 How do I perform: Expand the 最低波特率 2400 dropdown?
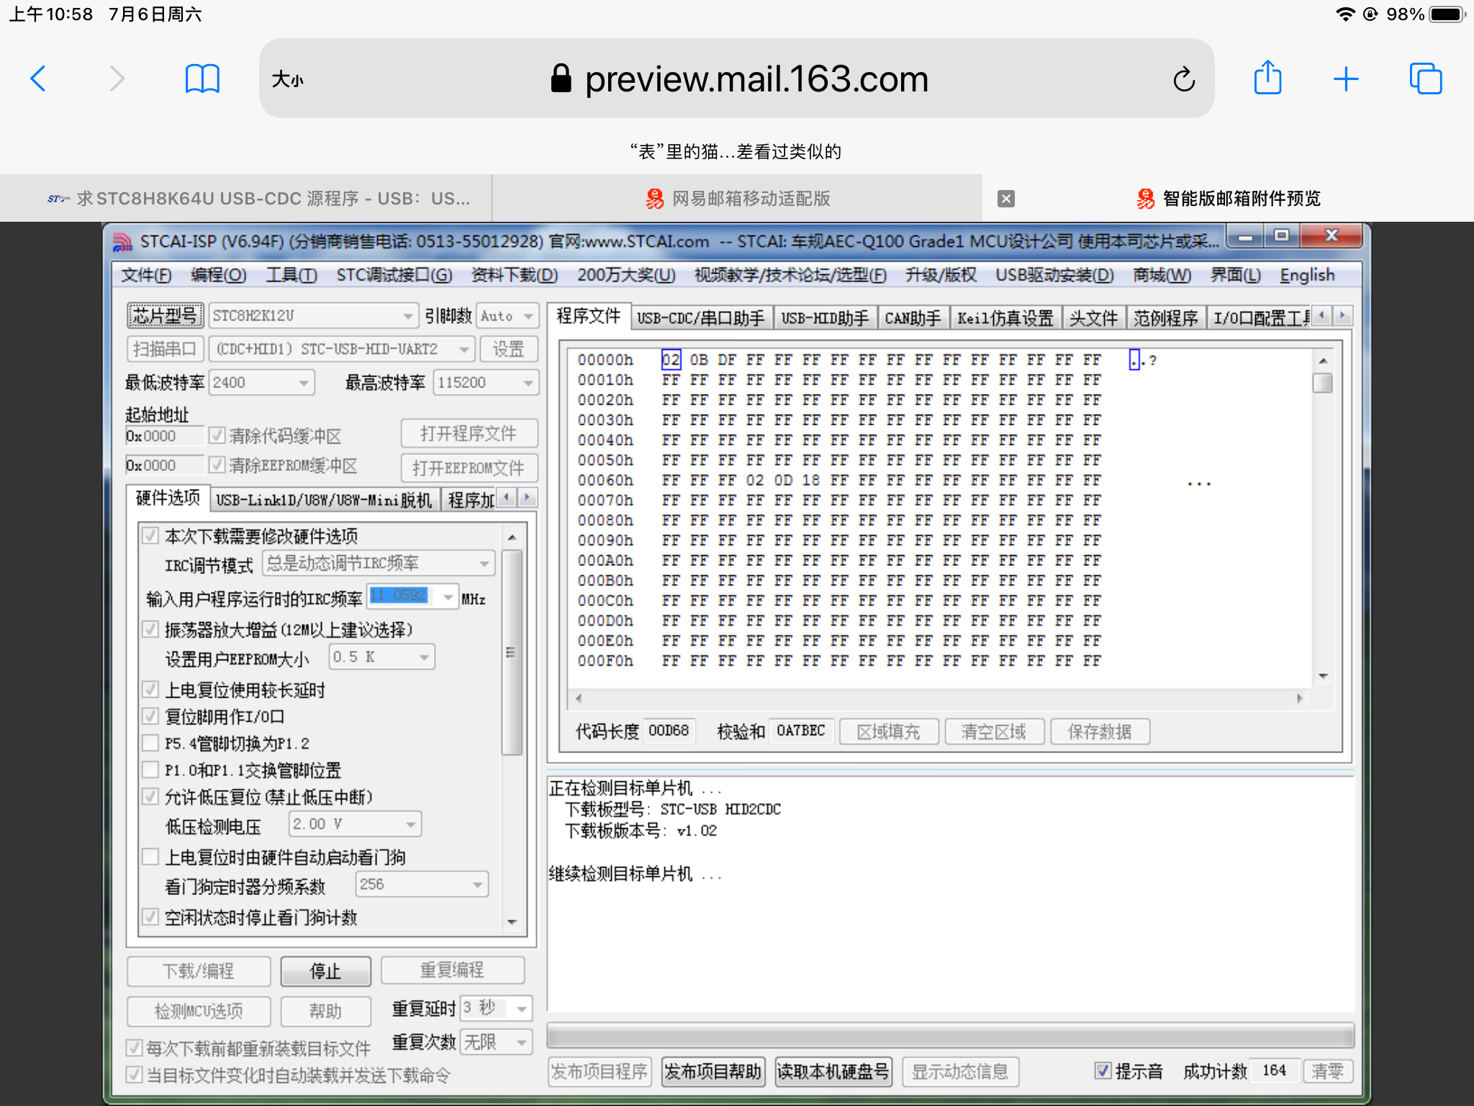(x=304, y=382)
